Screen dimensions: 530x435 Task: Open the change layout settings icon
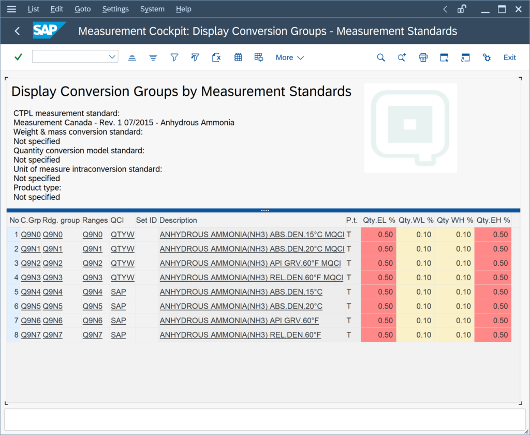pyautogui.click(x=259, y=57)
